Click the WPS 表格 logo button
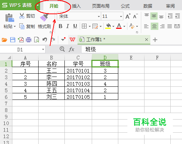Screen dimensions: 182x144 pos(17,5)
